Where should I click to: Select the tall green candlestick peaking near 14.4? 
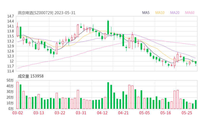pos(108,28)
